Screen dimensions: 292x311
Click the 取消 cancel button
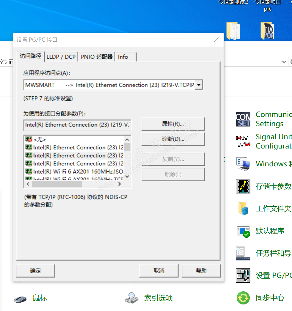pos(159,271)
